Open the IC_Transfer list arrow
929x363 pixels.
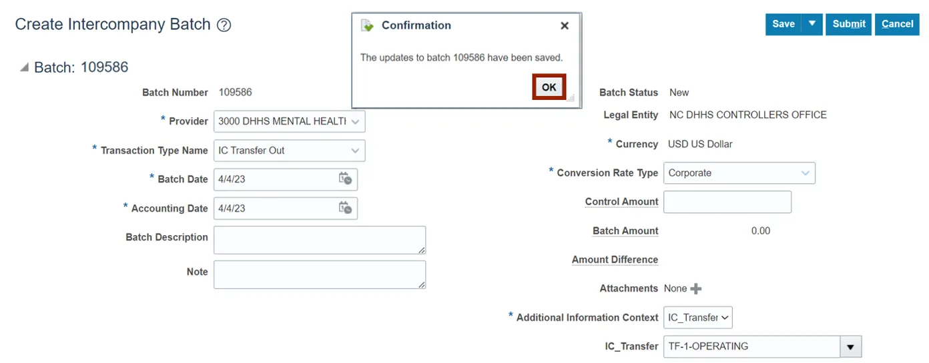coord(850,346)
